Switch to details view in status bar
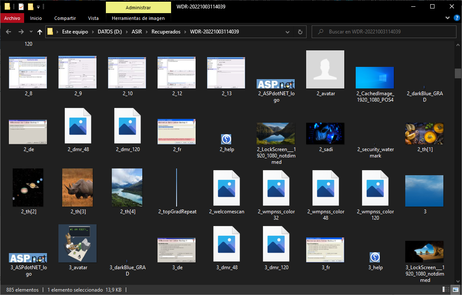The height and width of the screenshot is (295, 462). (445, 290)
